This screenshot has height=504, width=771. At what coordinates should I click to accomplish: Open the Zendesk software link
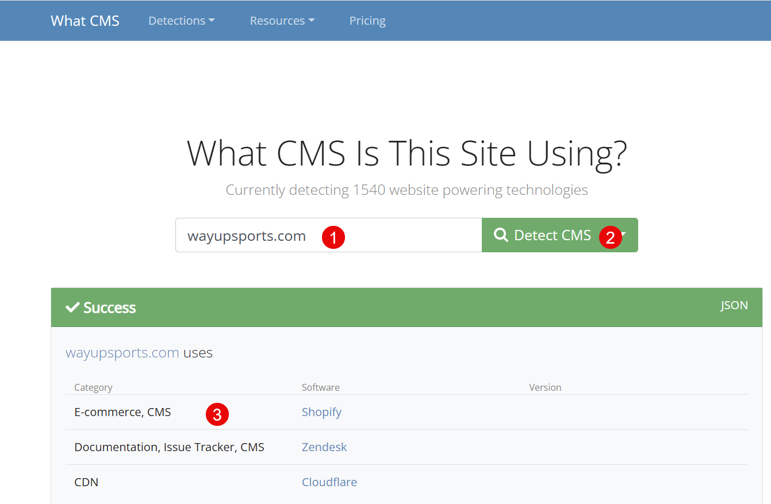point(324,447)
